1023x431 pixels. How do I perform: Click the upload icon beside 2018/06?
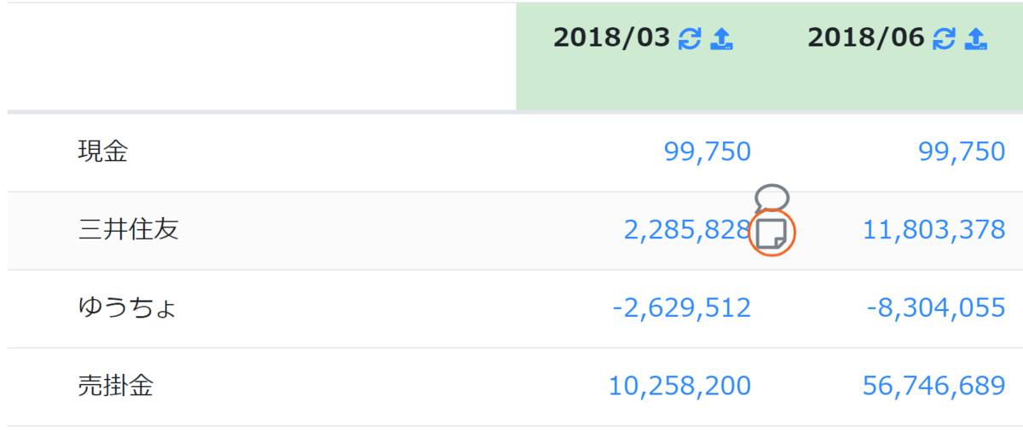[977, 38]
